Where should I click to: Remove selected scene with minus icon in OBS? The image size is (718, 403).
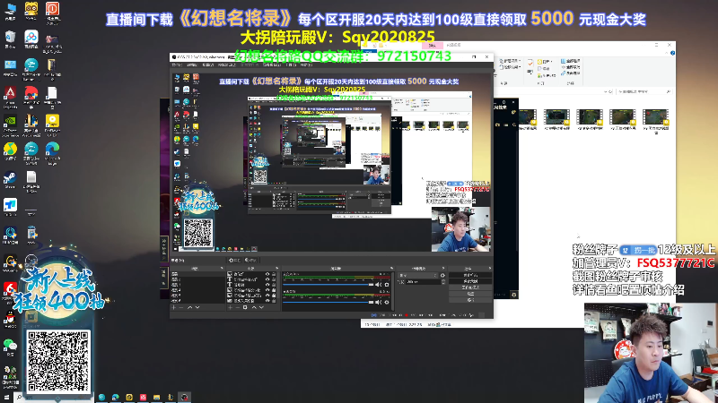181,307
